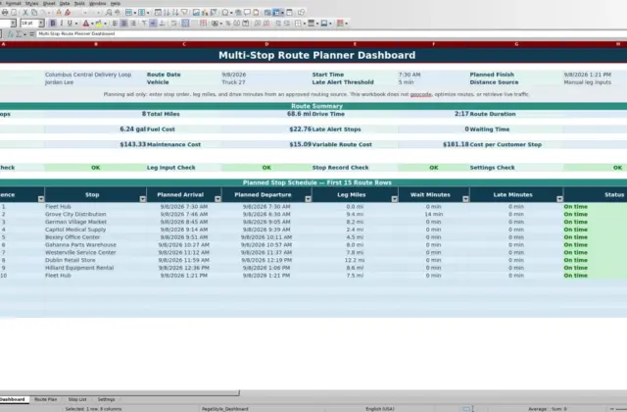
Task: Select the Gahanna Parts Warehouse cell
Action: click(96, 244)
